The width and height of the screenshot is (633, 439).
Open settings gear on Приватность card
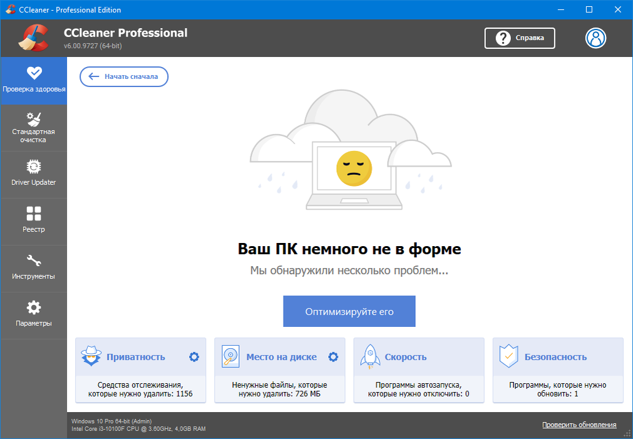[194, 356]
